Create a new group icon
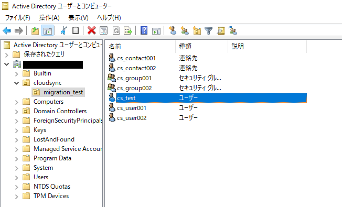 (x=185, y=30)
